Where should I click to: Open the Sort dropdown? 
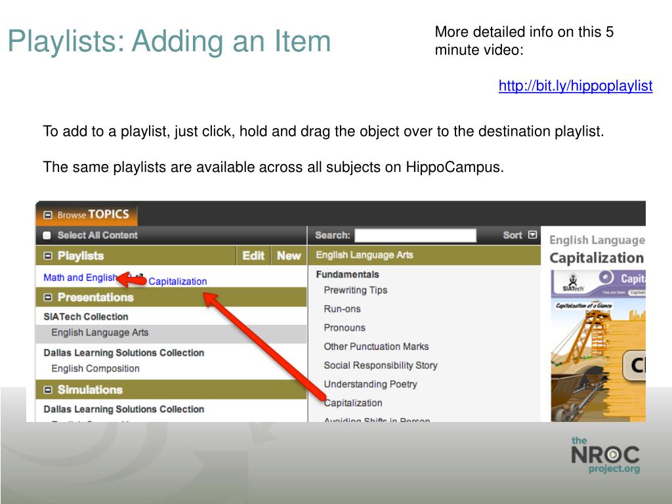coord(532,235)
